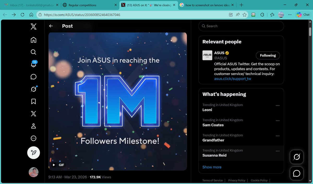
Task: Close the ASUS on X tab
Action: [x=174, y=5]
